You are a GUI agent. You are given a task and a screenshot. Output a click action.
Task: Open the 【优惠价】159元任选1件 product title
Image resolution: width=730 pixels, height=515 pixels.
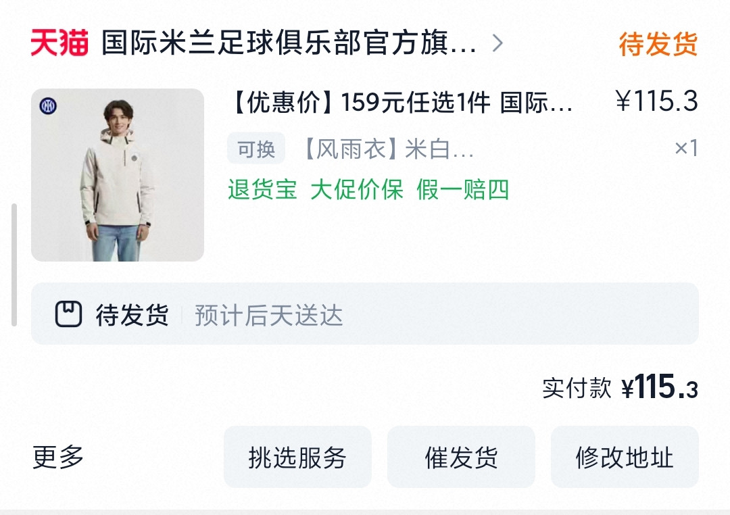pos(401,102)
